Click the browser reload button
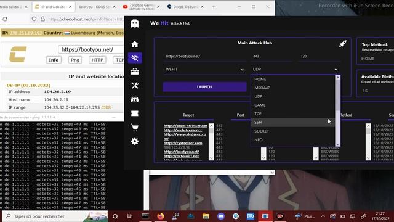 (5, 19)
